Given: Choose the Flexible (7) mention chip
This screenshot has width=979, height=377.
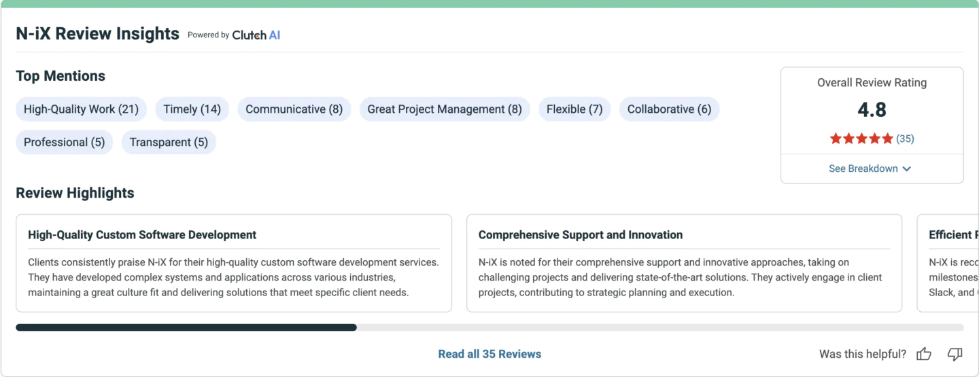Looking at the screenshot, I should coord(574,109).
